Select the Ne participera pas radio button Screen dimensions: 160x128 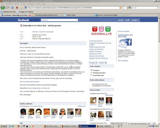click(91, 75)
